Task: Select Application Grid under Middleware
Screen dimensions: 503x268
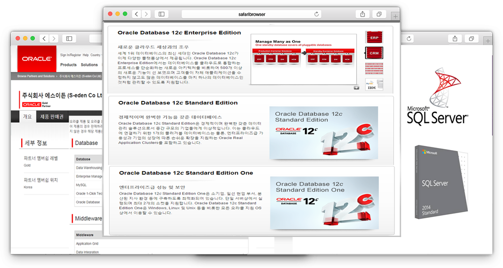Action: pos(87,244)
